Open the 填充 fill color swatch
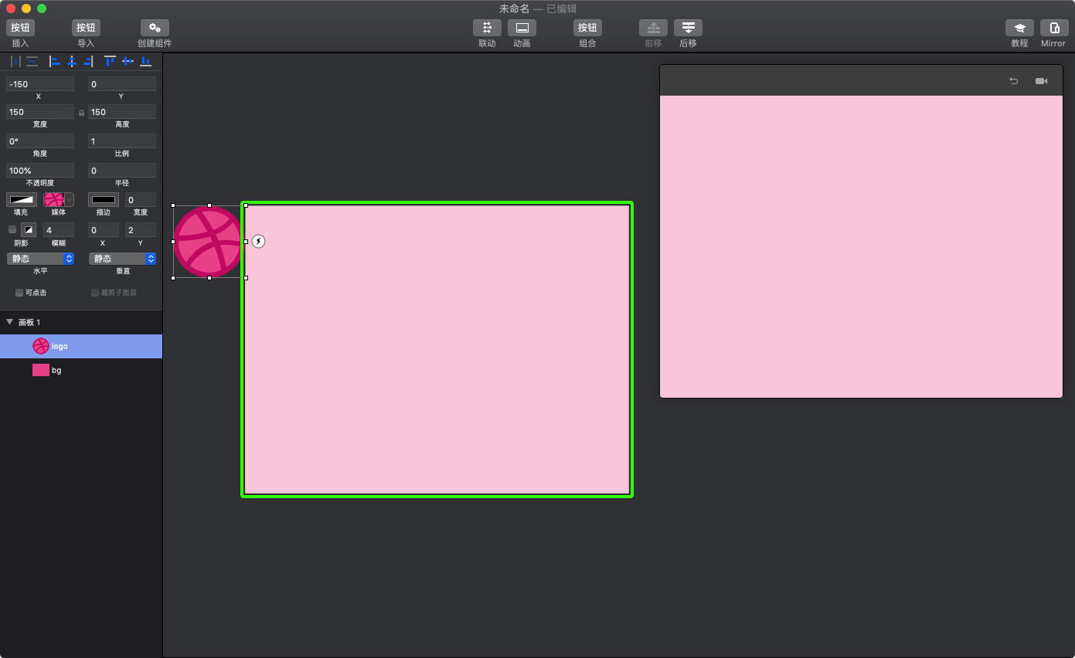This screenshot has height=658, width=1075. [x=22, y=199]
